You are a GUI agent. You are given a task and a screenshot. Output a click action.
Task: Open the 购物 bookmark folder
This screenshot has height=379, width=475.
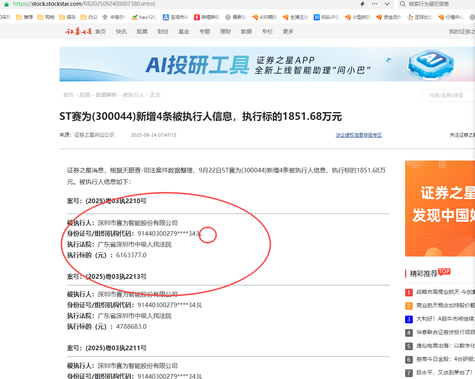pos(46,17)
